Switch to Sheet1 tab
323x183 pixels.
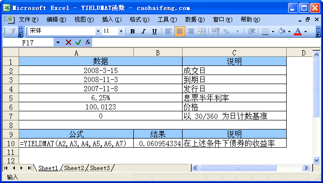coord(48,168)
